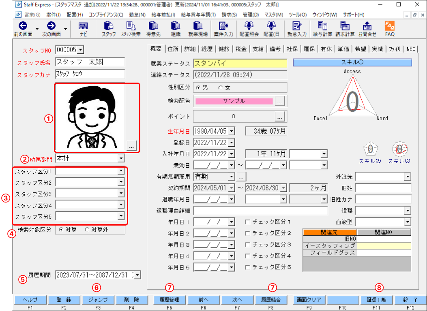
Task: Click the 登録 F2 button
Action: (x=64, y=300)
